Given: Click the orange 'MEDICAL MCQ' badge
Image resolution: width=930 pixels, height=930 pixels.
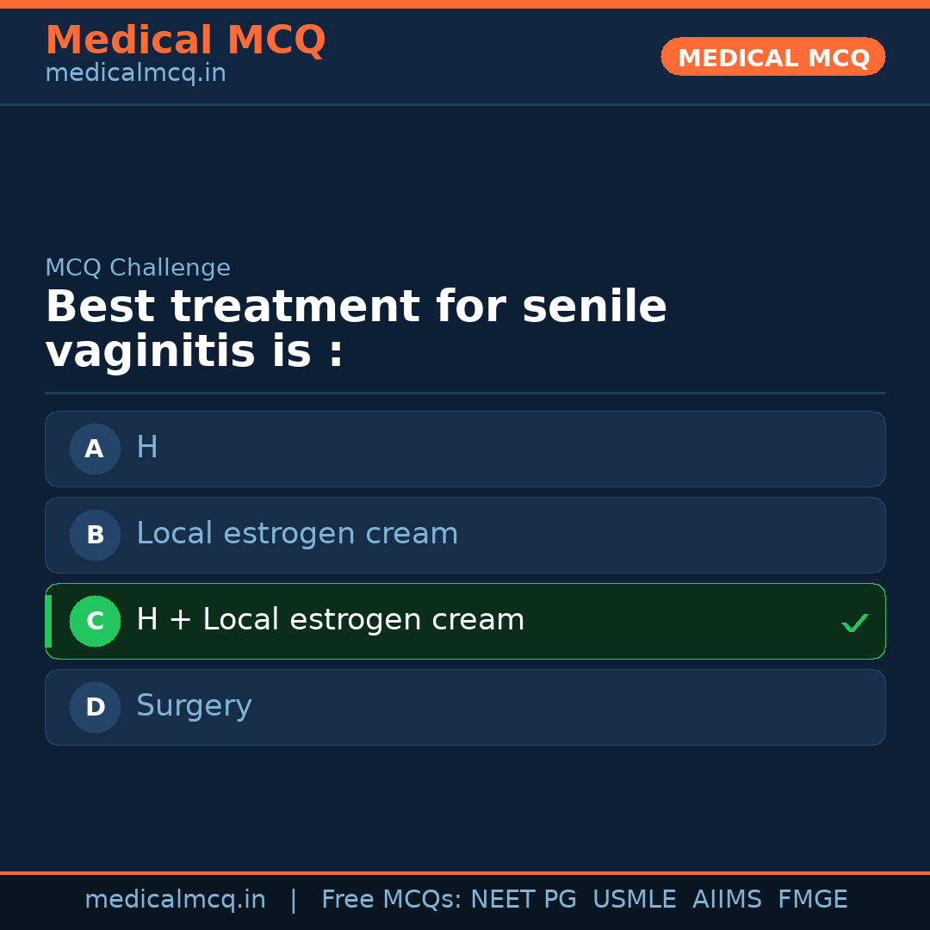Looking at the screenshot, I should (x=772, y=57).
